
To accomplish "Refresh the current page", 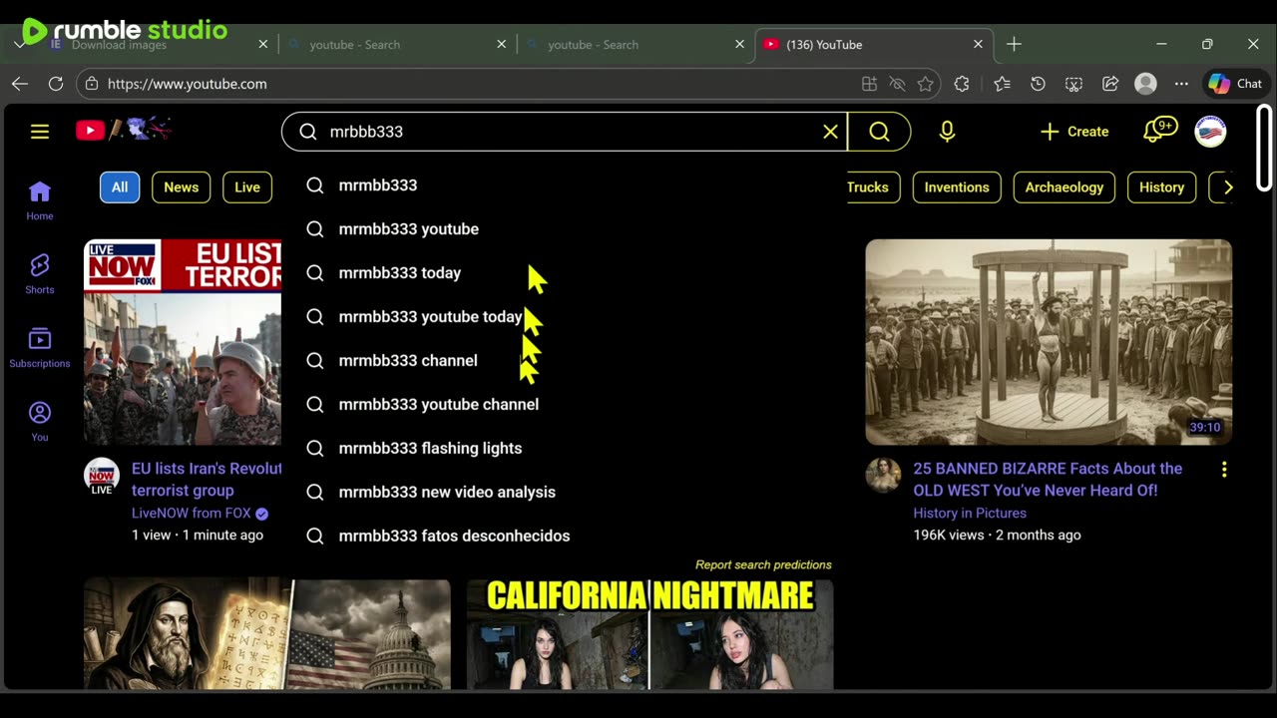I will tap(56, 84).
